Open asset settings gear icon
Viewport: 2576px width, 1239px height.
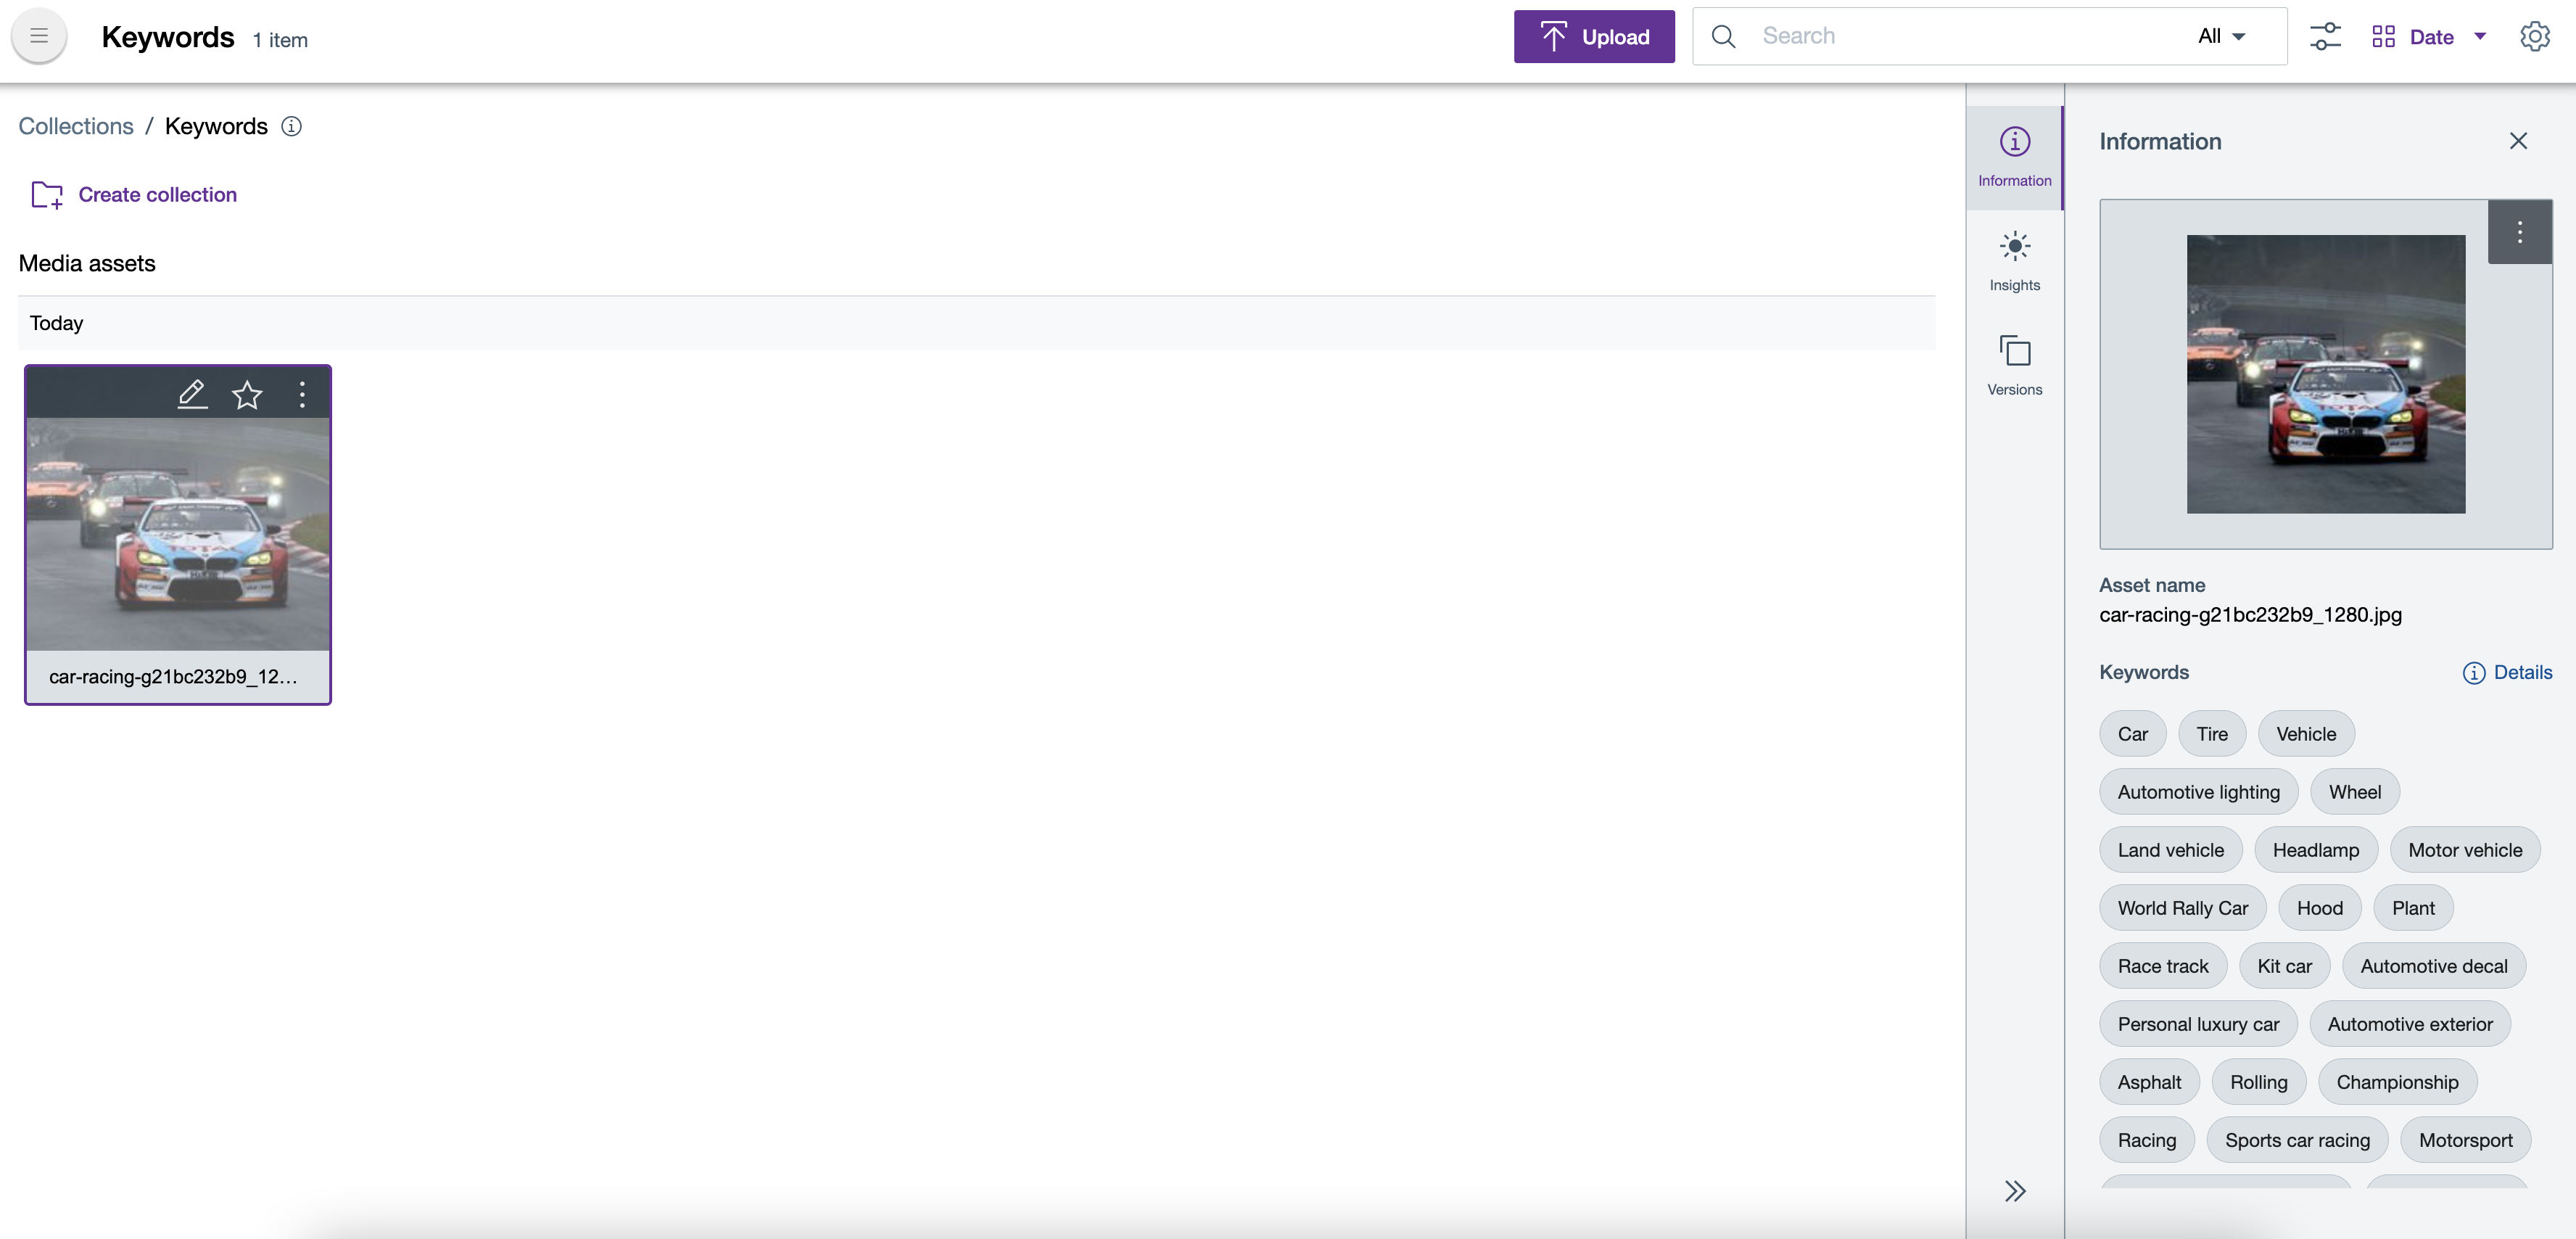coord(2533,36)
